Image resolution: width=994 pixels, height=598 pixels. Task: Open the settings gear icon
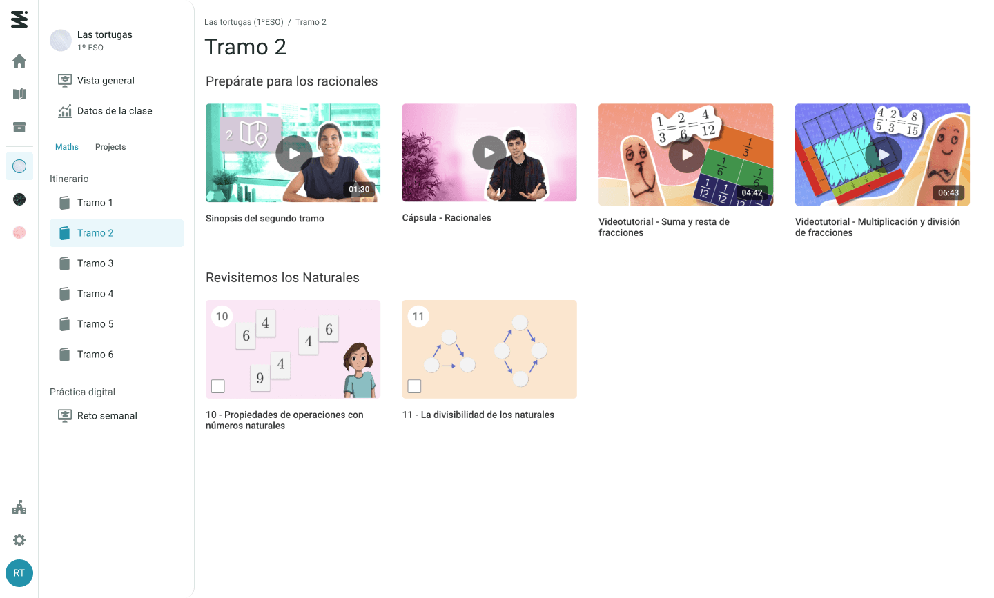tap(19, 540)
